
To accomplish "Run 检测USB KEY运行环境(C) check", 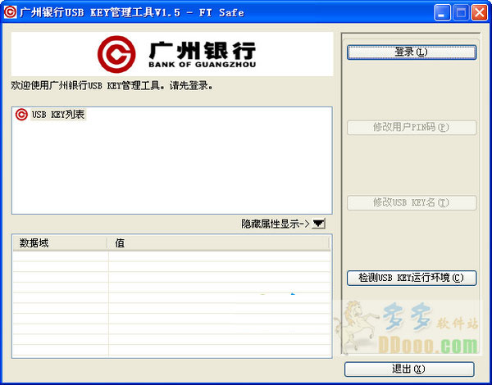I will [412, 278].
